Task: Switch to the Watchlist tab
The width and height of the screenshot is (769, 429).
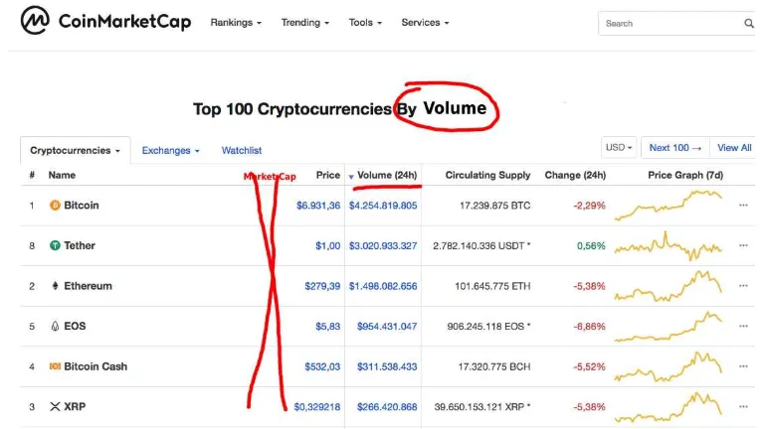Action: tap(242, 150)
